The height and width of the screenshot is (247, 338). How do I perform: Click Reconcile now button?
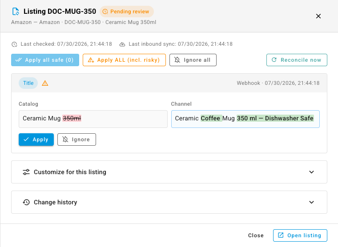pos(297,60)
